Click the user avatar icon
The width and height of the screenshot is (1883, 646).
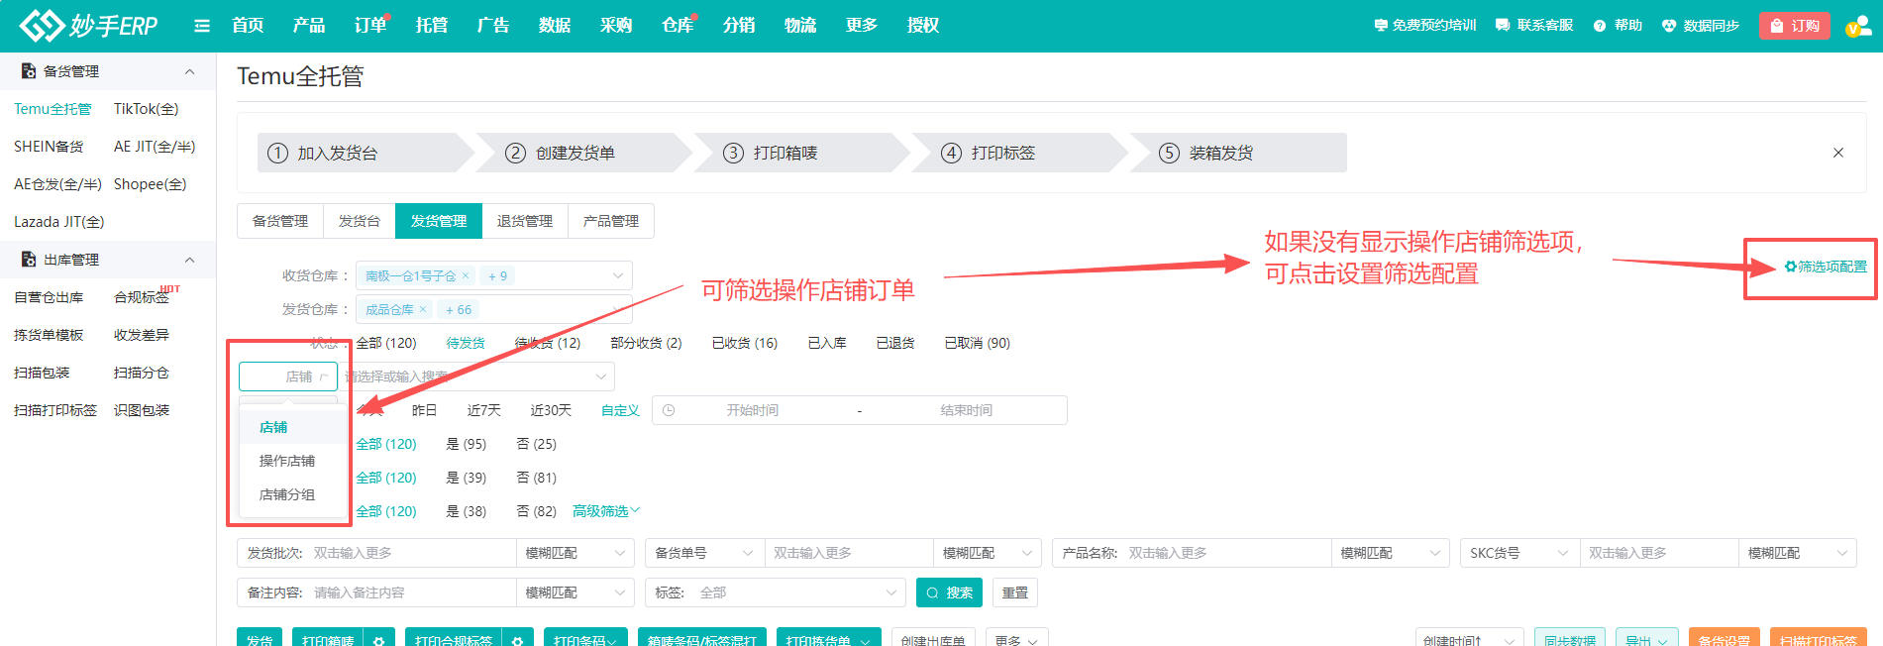(x=1857, y=26)
